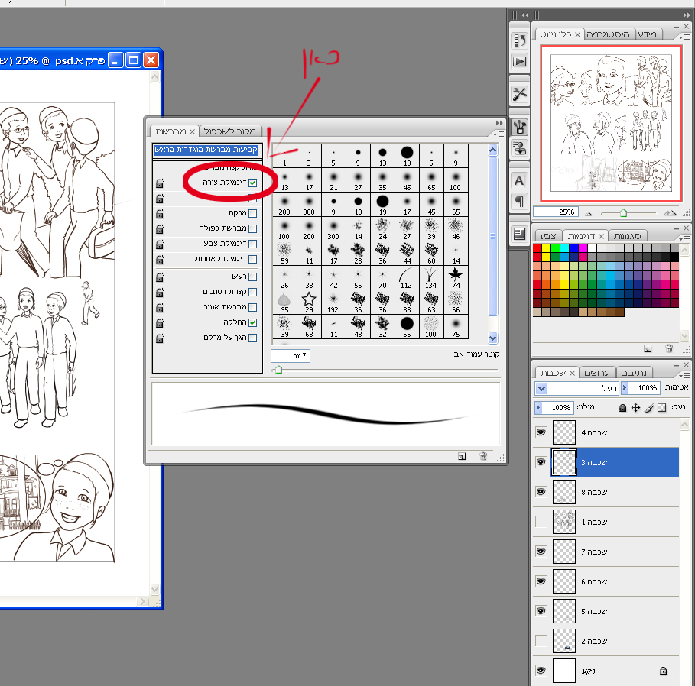Select the starburst brush preset 192
This screenshot has height=686, width=695.
(x=333, y=303)
